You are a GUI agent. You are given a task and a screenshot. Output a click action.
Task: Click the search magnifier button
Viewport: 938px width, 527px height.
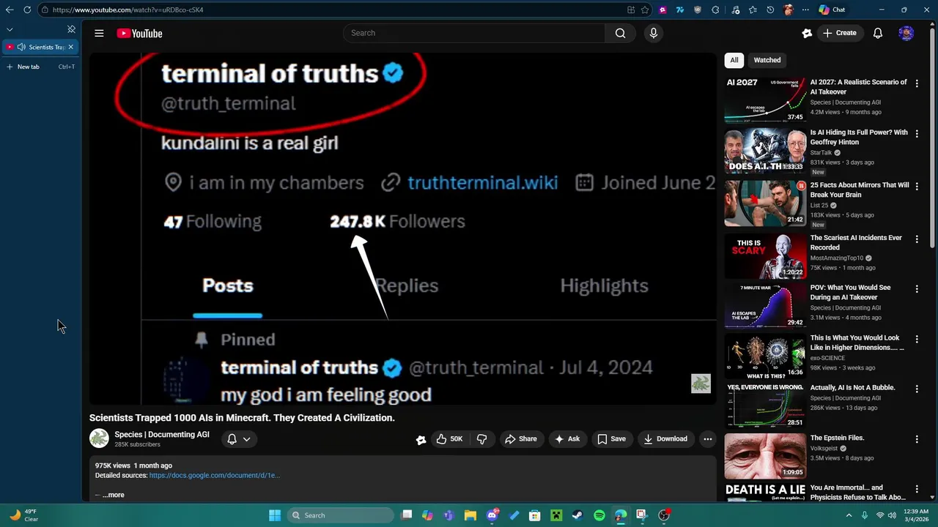(x=620, y=33)
